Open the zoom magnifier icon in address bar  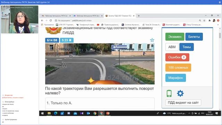[200, 20]
